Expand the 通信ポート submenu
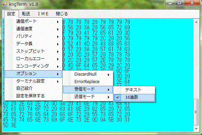 pos(33,21)
